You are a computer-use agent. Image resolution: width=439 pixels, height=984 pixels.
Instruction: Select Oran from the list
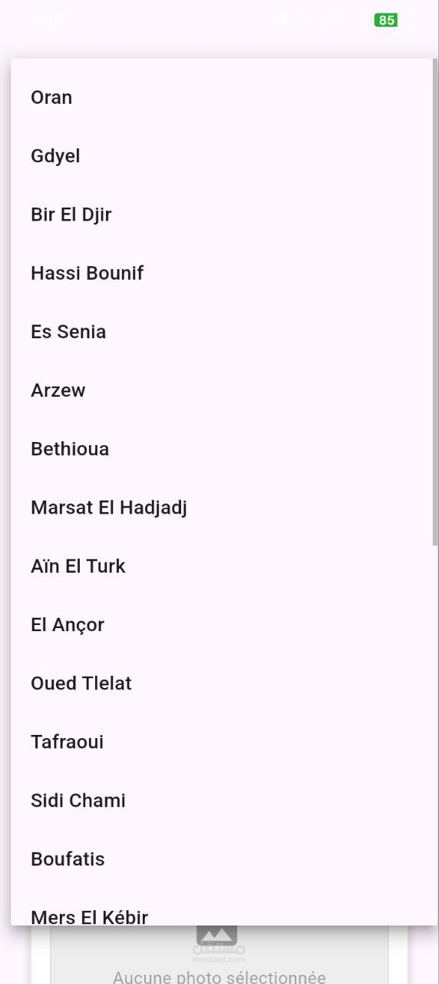pos(223,98)
